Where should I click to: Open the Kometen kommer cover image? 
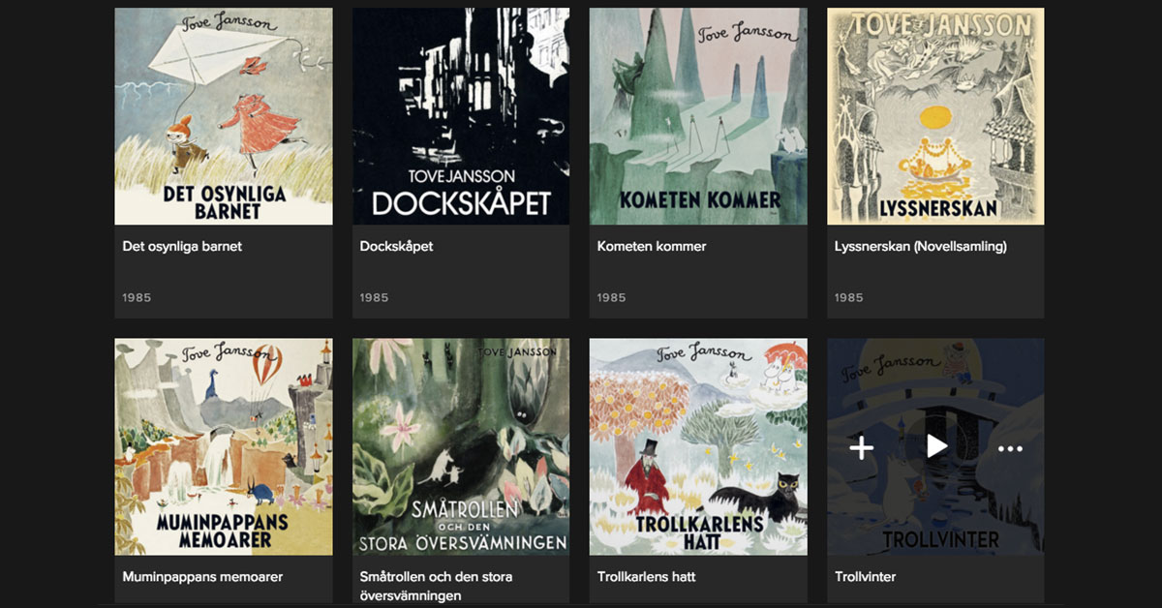pos(698,116)
